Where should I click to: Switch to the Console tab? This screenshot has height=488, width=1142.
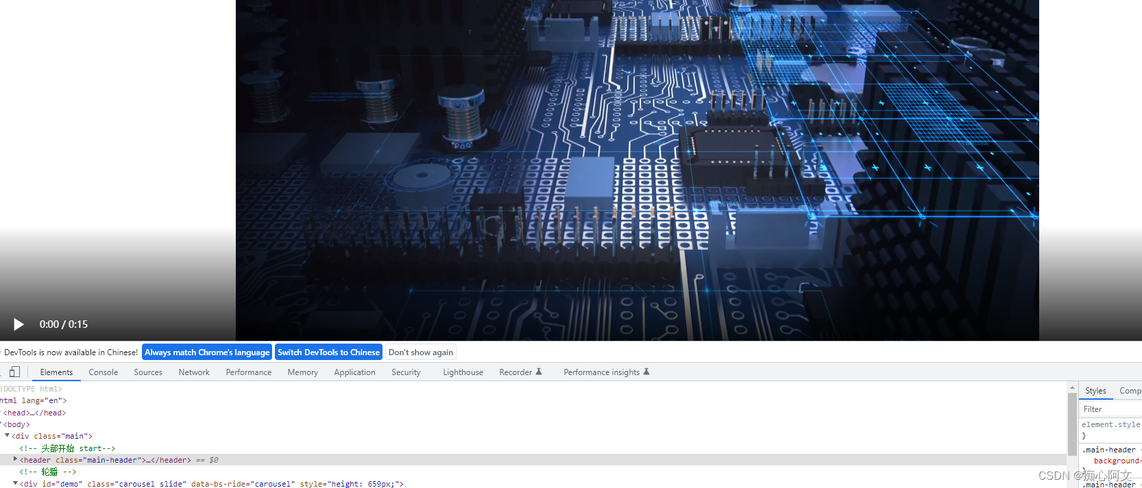(104, 372)
